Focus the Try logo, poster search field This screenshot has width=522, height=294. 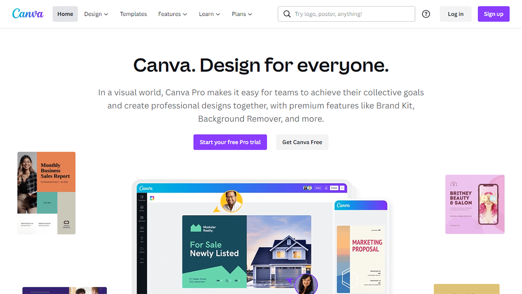coord(346,14)
